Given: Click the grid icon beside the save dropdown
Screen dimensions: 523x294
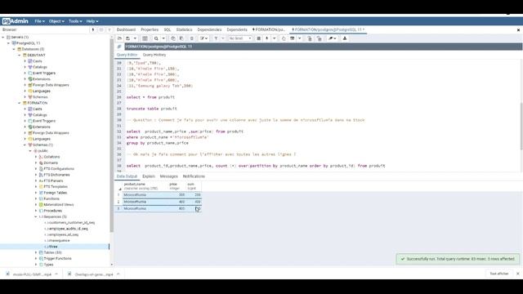Looking at the screenshot, I should [145, 38].
